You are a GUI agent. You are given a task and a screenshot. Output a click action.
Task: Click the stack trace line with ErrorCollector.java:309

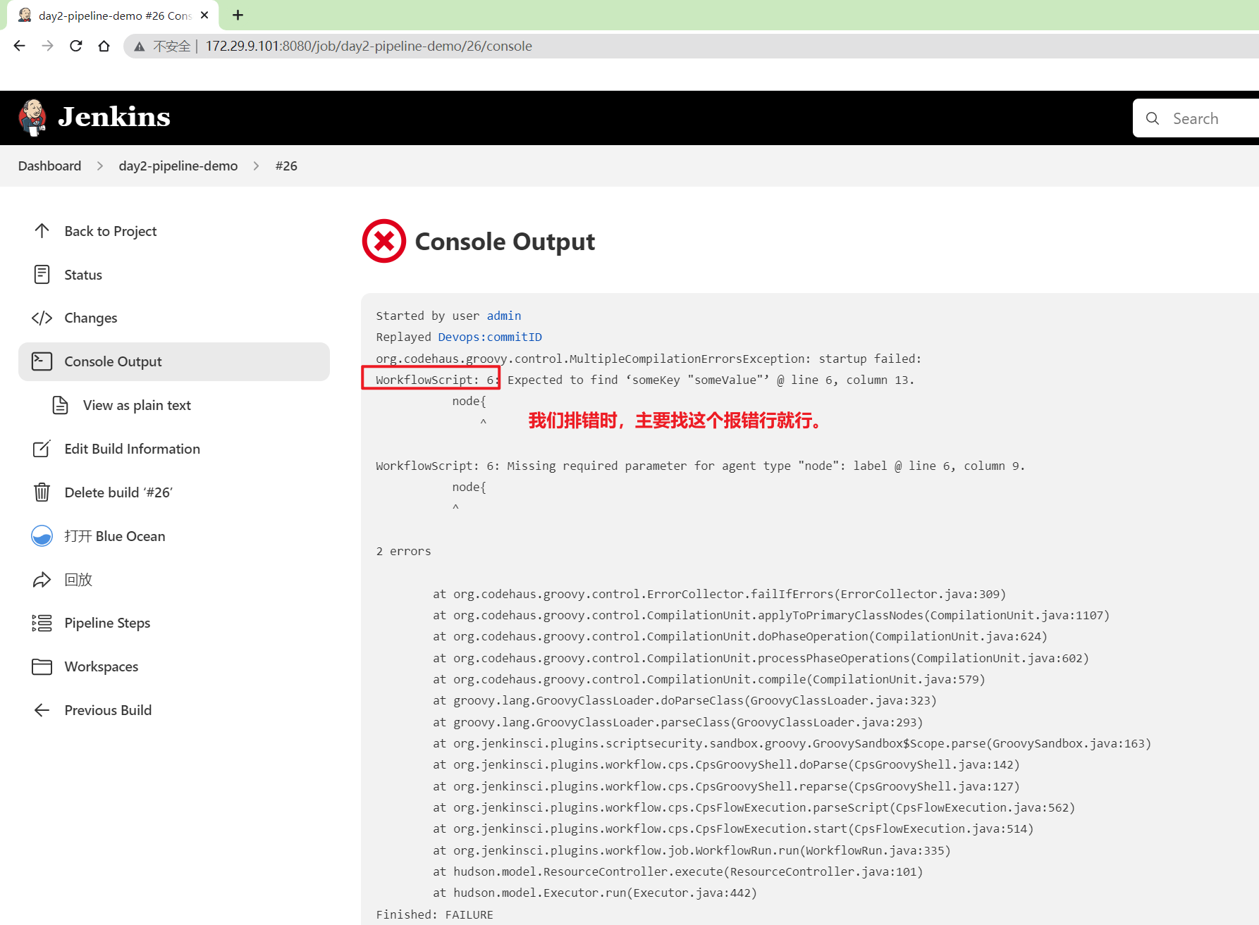[x=720, y=594]
